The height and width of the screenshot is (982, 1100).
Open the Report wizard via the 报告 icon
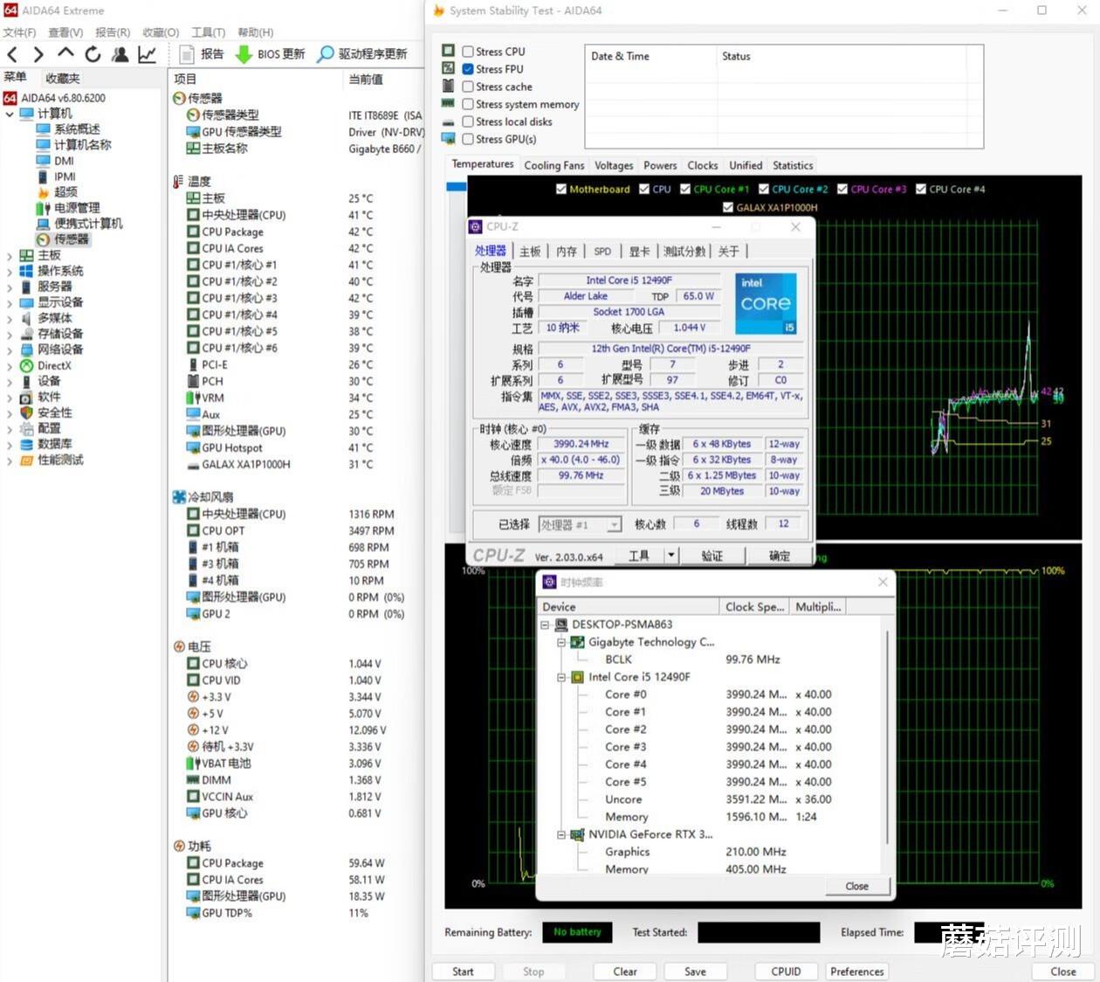tap(188, 53)
